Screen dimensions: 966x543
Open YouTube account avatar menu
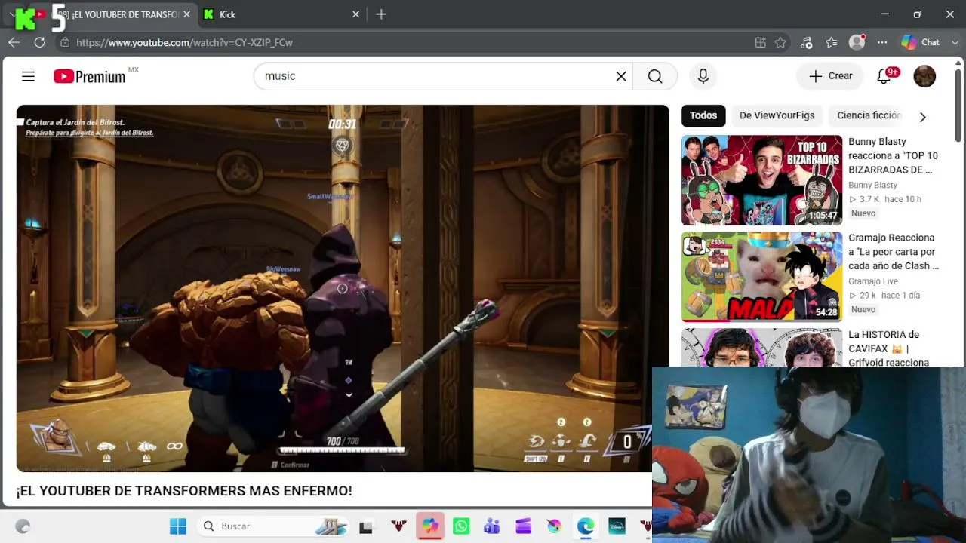(x=924, y=76)
